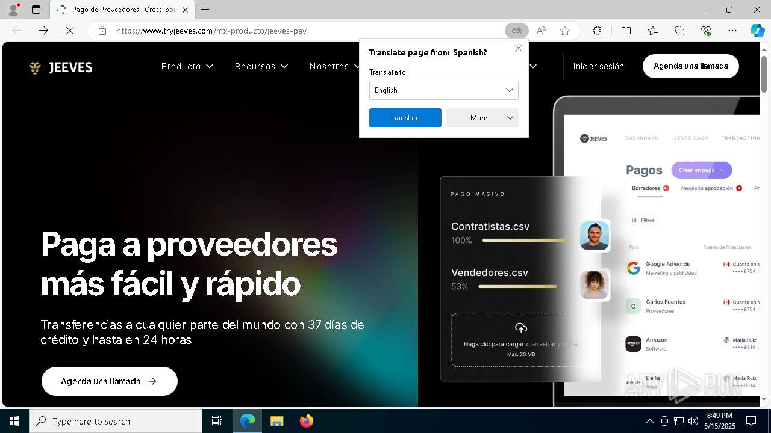Click the Google Adwords logo icon
This screenshot has height=433, width=771.
[x=633, y=268]
